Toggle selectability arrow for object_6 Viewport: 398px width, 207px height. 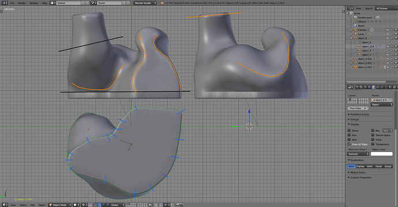click(x=392, y=38)
